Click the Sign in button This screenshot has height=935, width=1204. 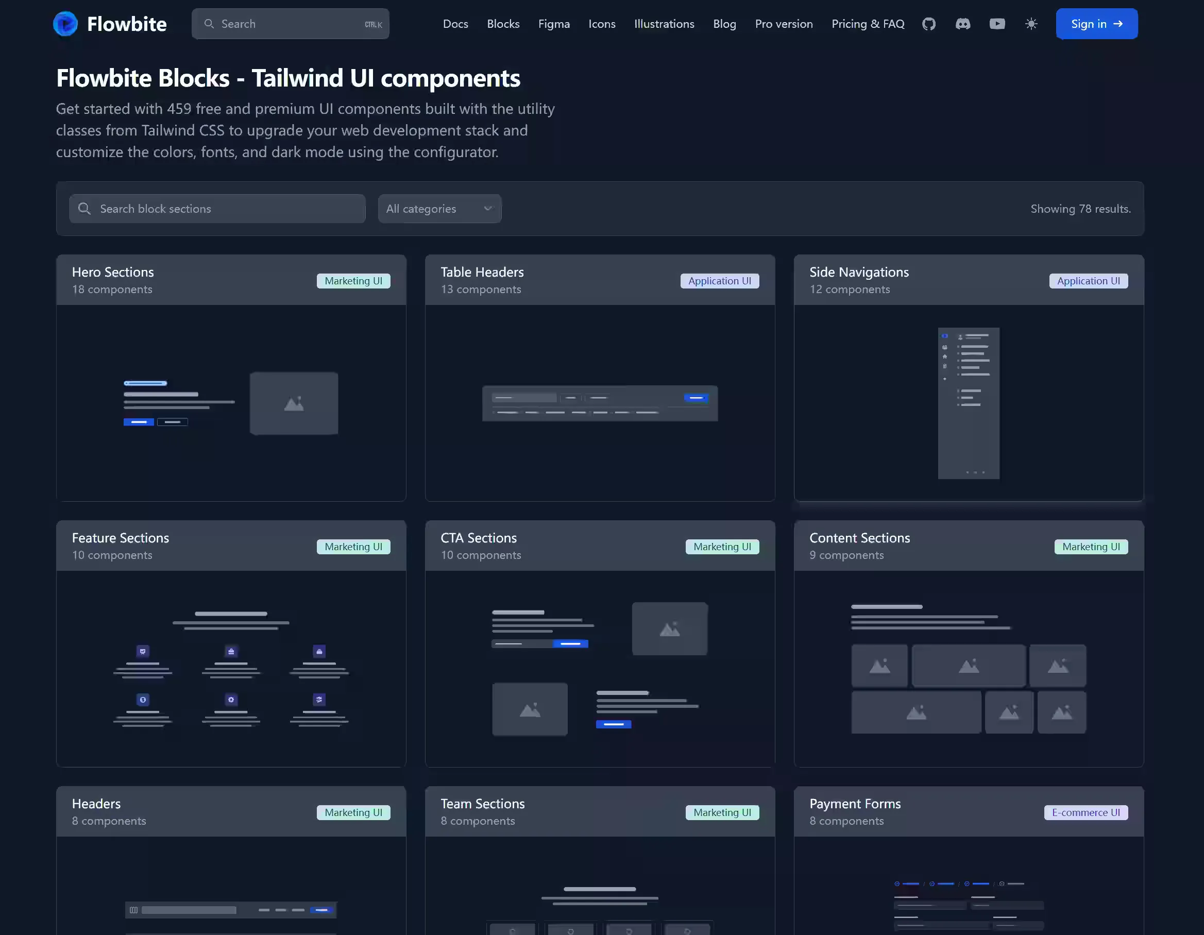pyautogui.click(x=1096, y=24)
